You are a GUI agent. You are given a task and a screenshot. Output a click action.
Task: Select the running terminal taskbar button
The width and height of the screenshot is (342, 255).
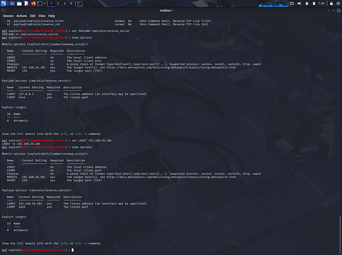click(x=80, y=3)
